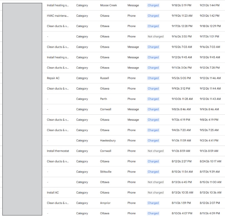
Task: Click Category cell in Perth row
Action: pos(82,99)
